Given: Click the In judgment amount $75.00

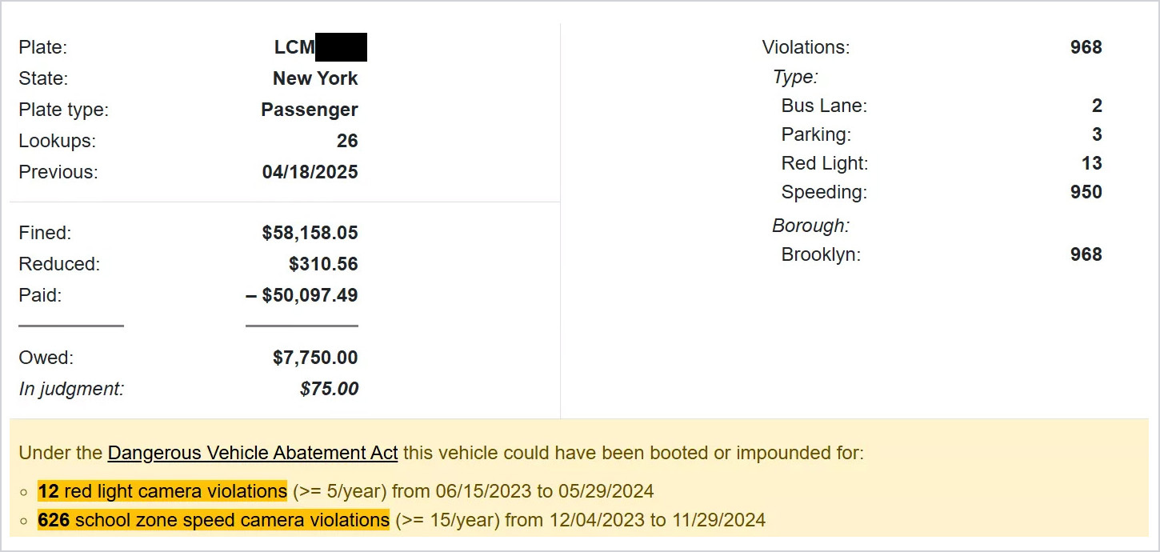Looking at the screenshot, I should (329, 389).
